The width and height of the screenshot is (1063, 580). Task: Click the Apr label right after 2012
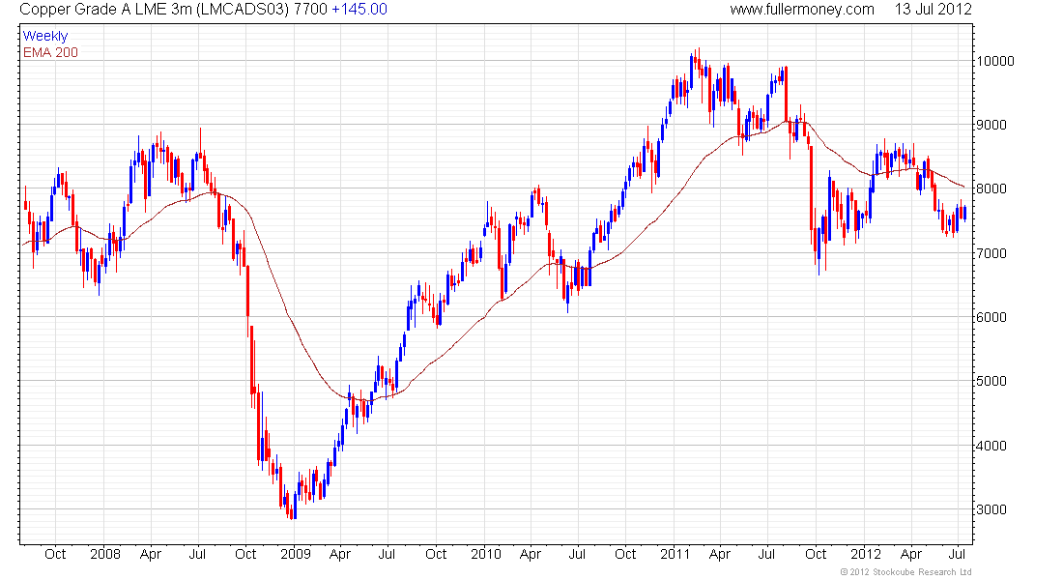click(x=911, y=554)
